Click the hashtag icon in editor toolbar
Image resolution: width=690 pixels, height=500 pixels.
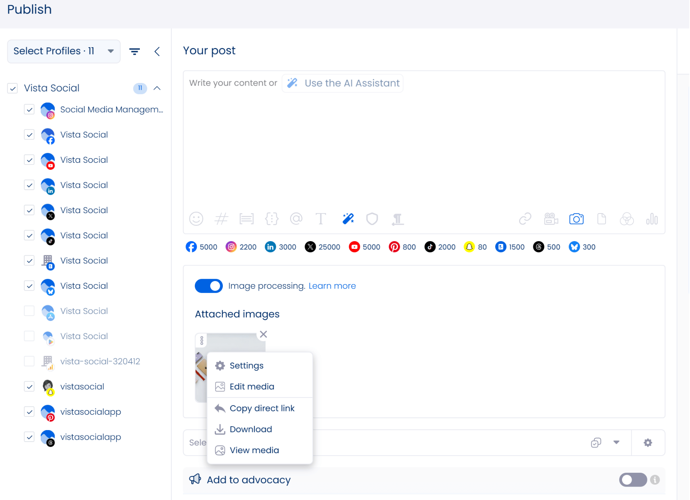point(221,219)
